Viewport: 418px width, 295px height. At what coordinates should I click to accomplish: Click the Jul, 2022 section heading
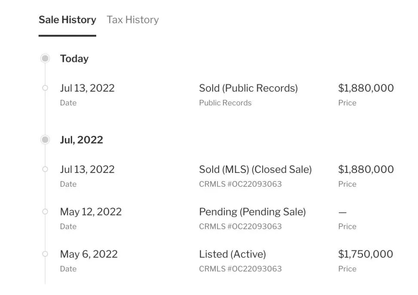(82, 140)
